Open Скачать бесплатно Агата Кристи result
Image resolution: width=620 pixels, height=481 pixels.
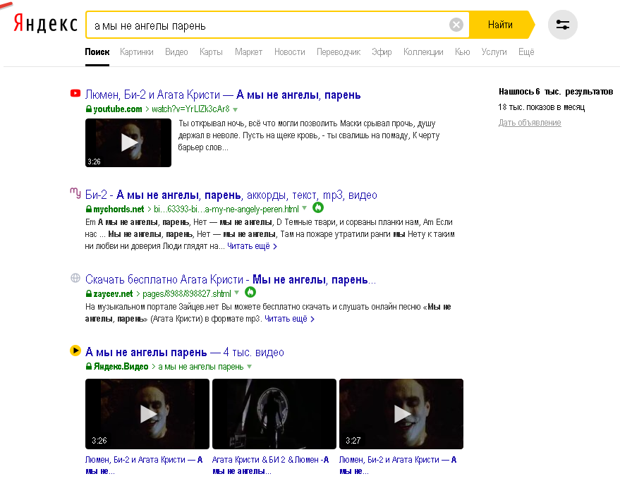(x=231, y=279)
